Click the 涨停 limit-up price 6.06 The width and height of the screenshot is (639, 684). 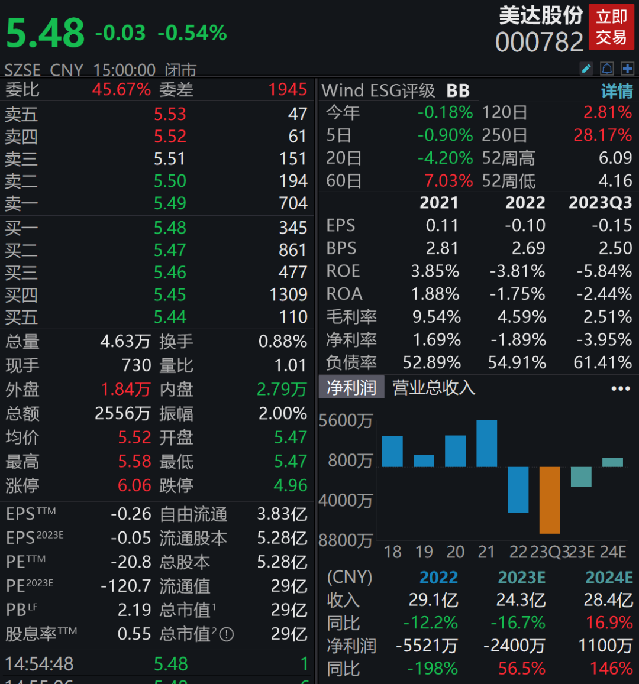[135, 485]
